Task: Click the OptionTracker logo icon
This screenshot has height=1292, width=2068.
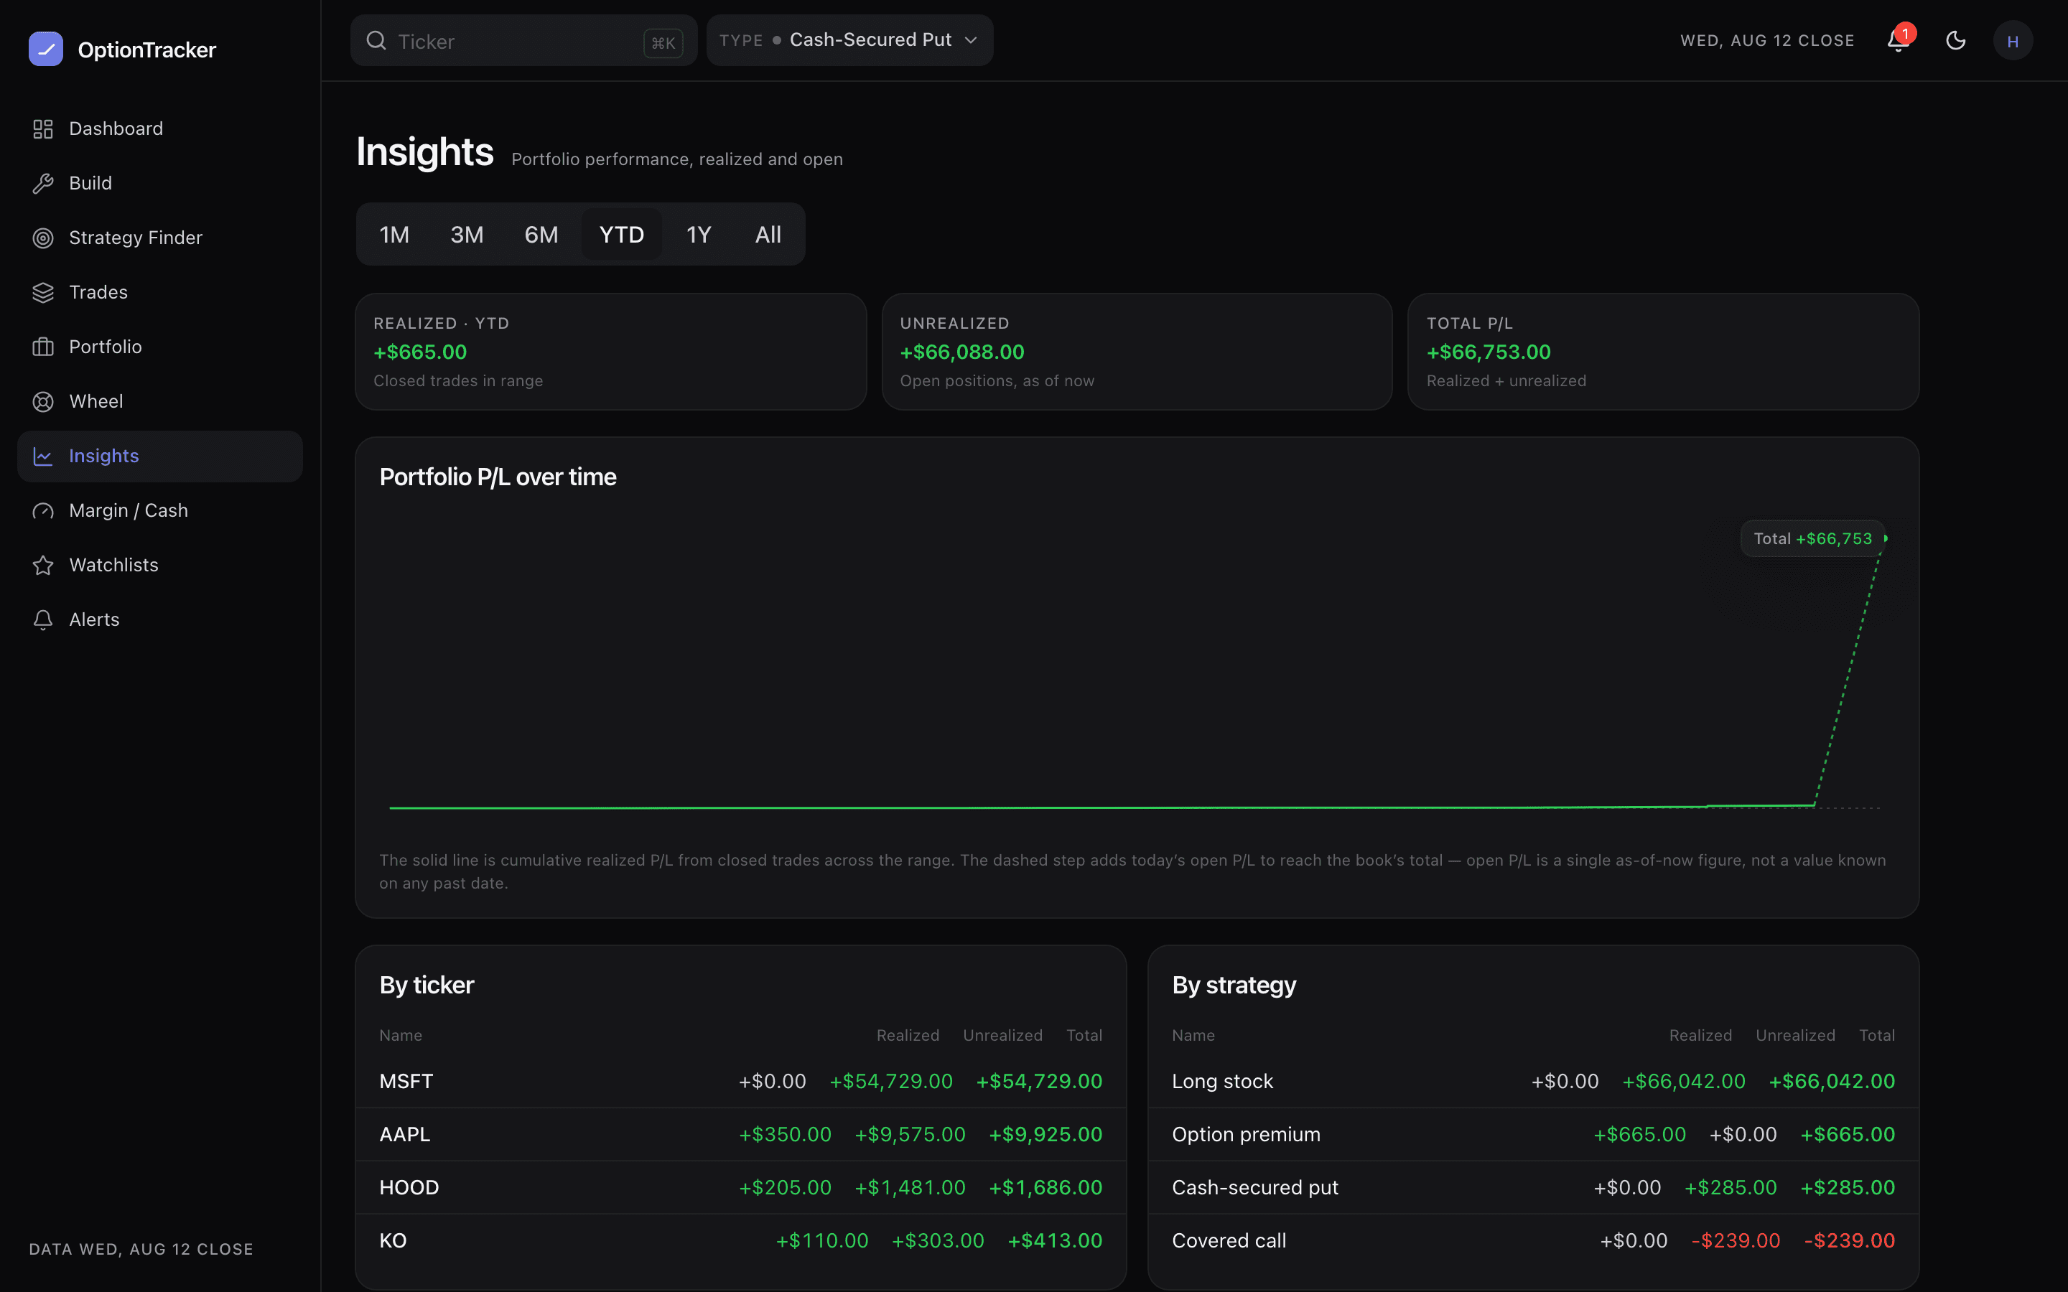Action: 45,49
